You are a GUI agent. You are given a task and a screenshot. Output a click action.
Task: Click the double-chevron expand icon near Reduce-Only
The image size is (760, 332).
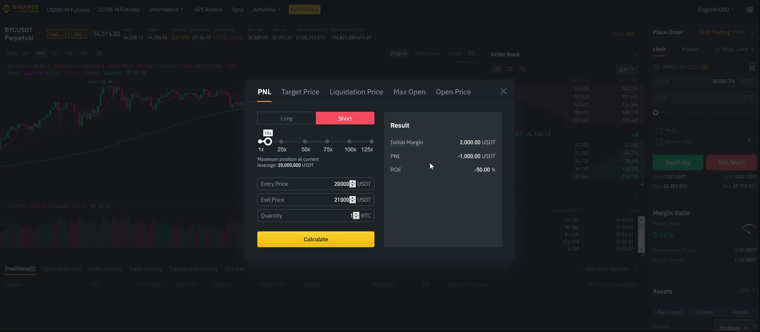tap(749, 140)
